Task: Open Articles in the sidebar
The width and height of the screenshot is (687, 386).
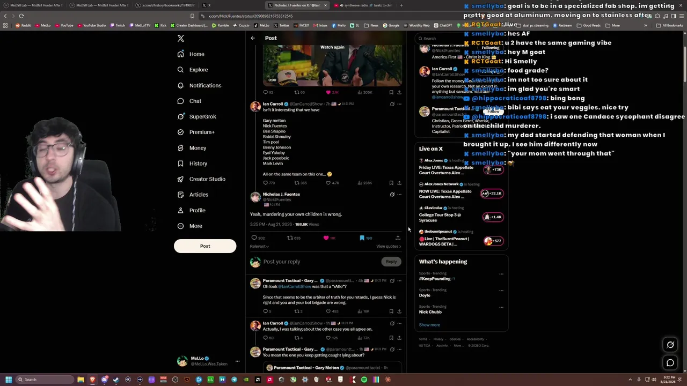Action: (x=193, y=195)
